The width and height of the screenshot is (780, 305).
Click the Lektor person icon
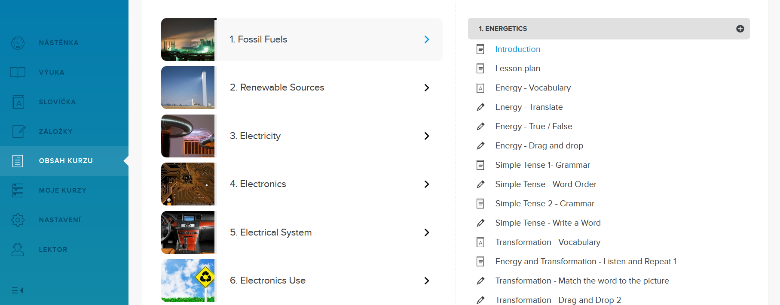point(18,250)
